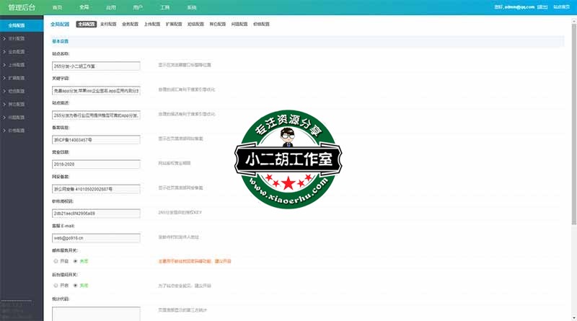Switch to the 支付配置 top tab
Image resolution: width=577 pixels, height=321 pixels.
[x=107, y=24]
